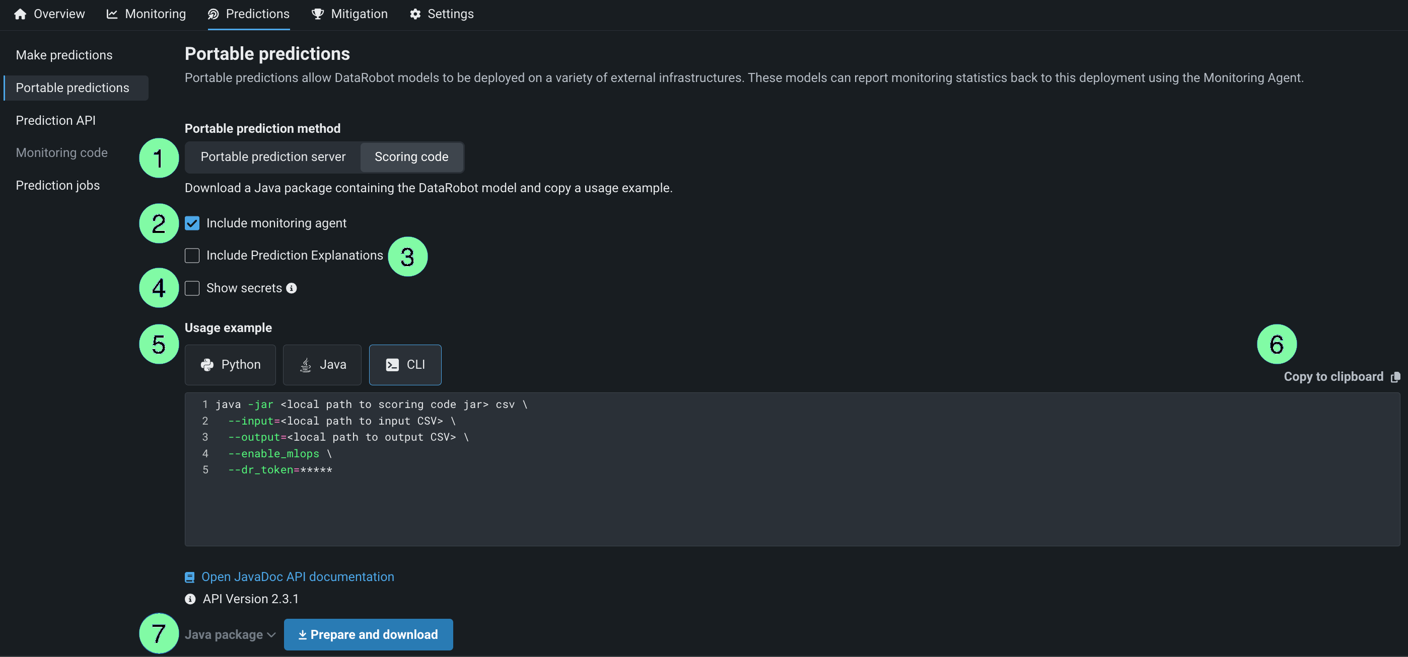Expand the Java package dropdown
The height and width of the screenshot is (657, 1408).
click(230, 634)
